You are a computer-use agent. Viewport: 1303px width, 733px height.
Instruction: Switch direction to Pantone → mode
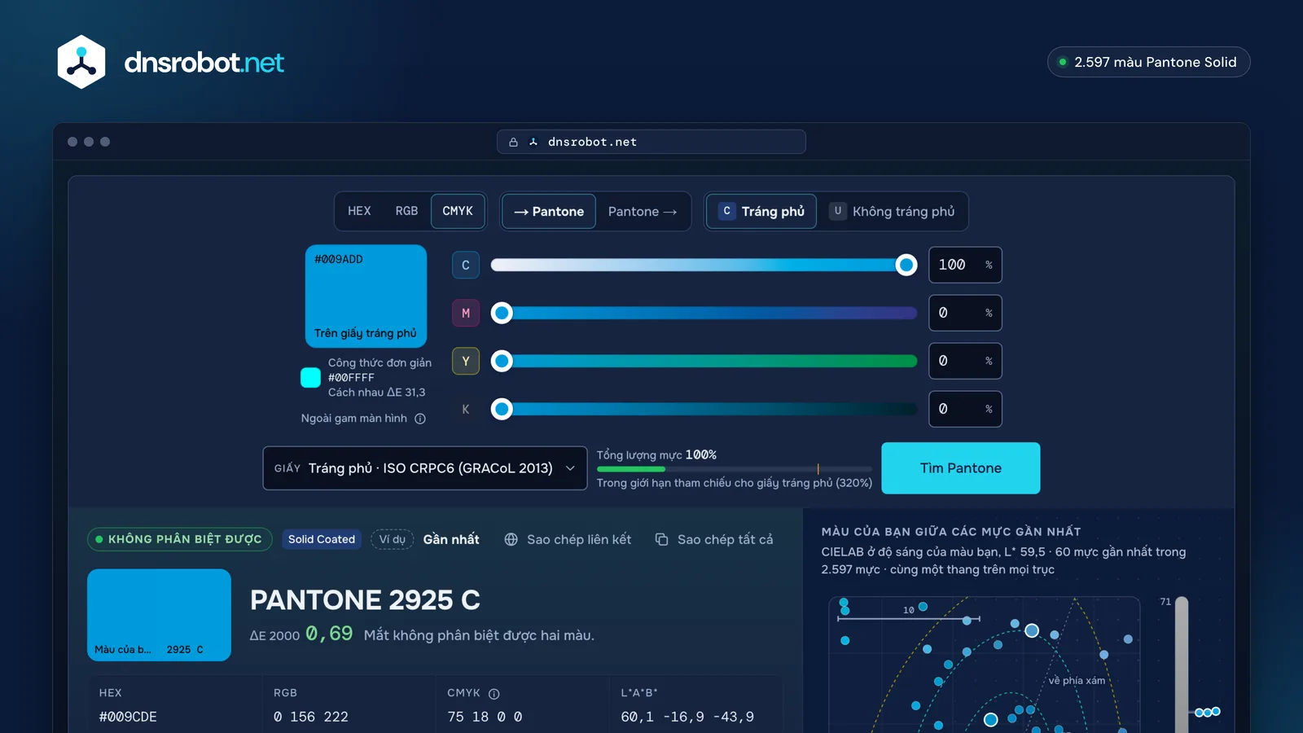click(x=643, y=211)
